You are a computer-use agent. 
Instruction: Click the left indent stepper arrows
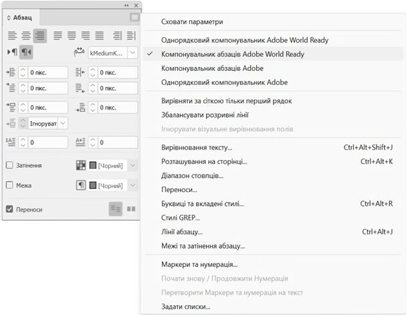coord(23,72)
